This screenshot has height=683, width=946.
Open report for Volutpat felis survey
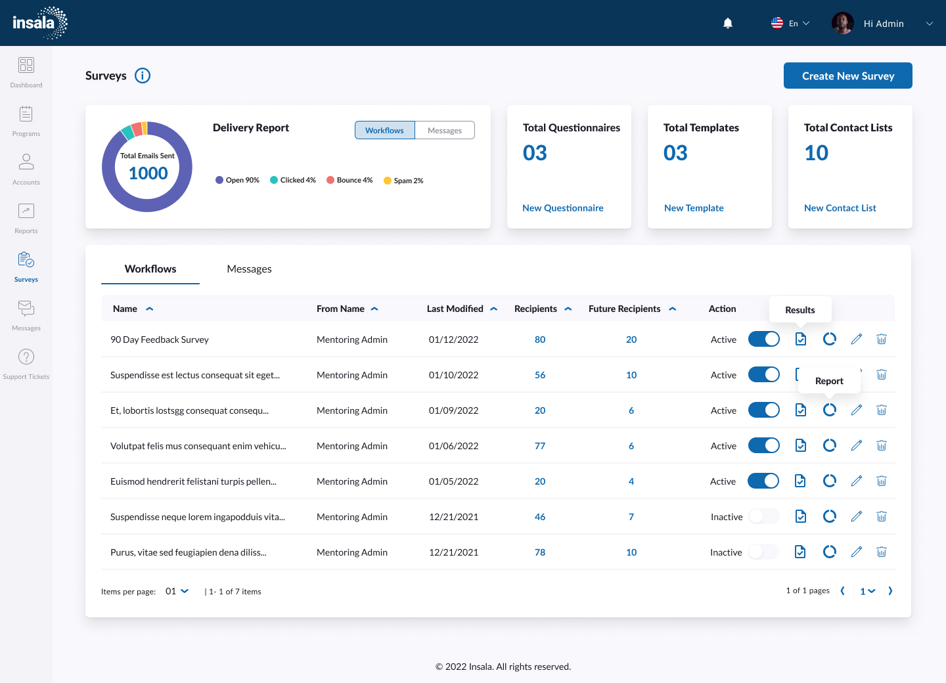click(830, 445)
